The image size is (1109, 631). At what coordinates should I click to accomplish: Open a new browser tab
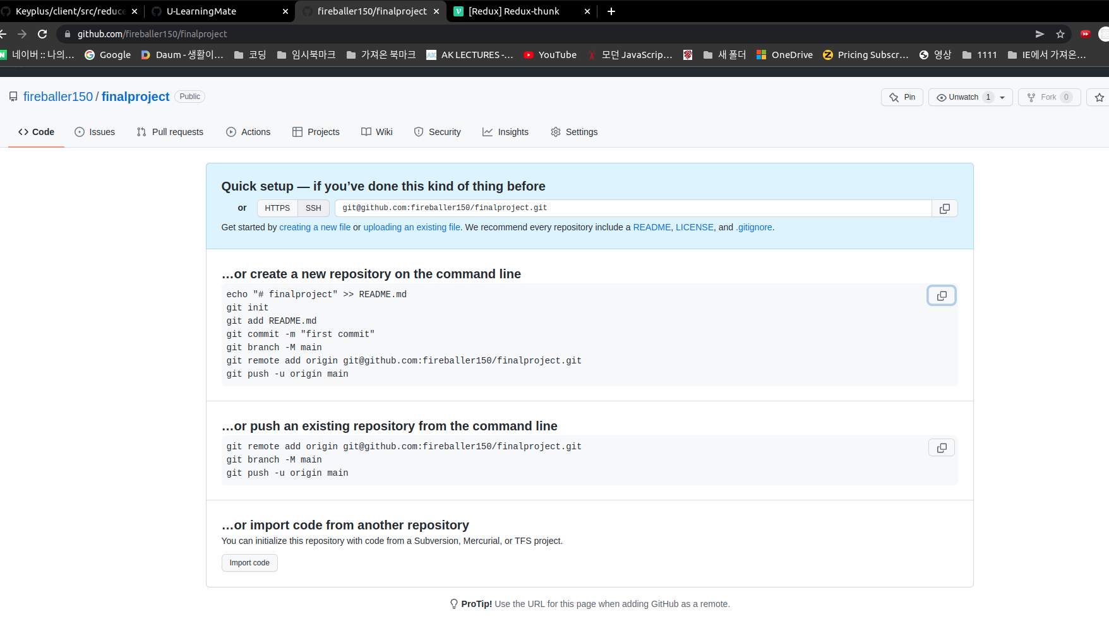pyautogui.click(x=611, y=11)
